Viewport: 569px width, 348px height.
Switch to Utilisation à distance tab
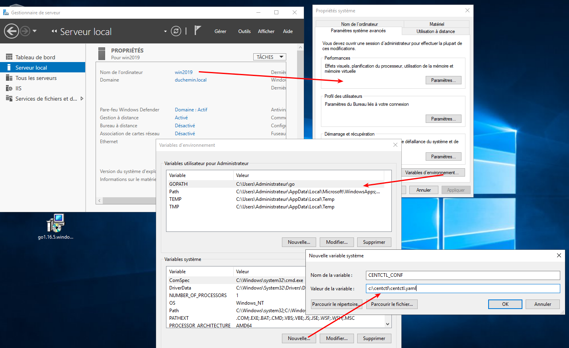coord(436,31)
